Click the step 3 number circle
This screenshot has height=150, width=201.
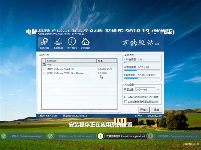point(100,136)
